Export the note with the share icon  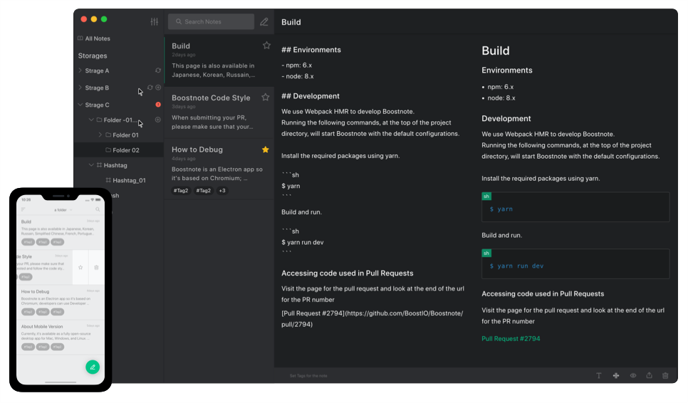(x=649, y=375)
